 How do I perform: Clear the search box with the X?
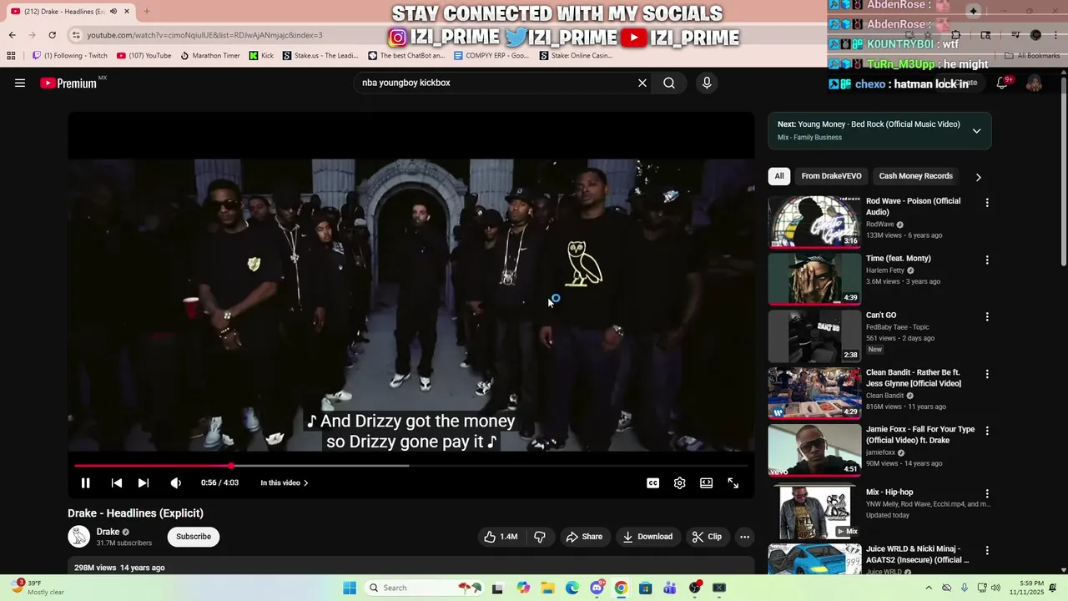click(642, 83)
